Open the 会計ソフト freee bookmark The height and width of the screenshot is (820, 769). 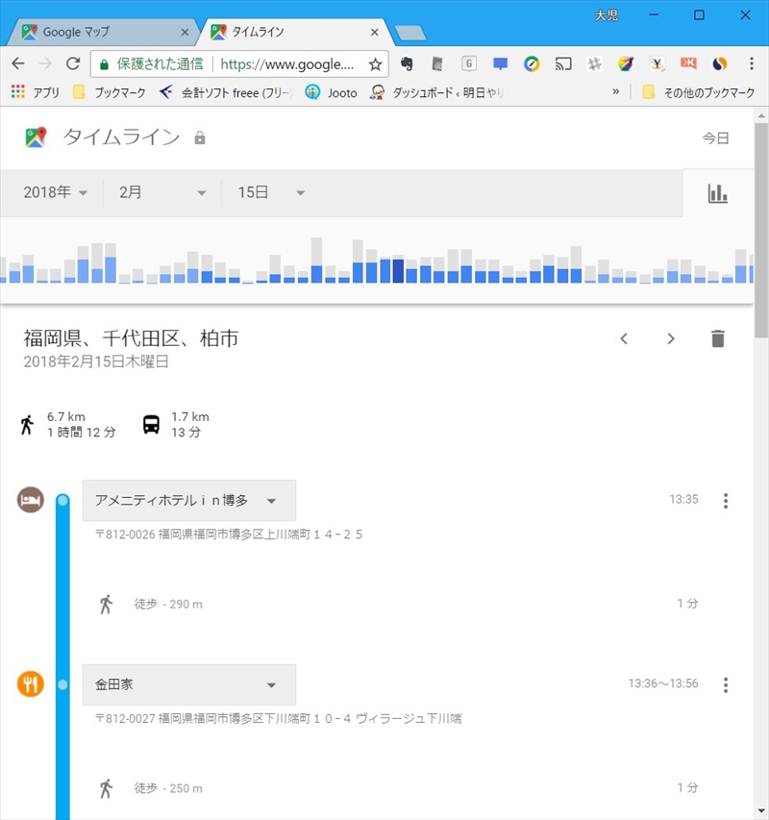225,92
